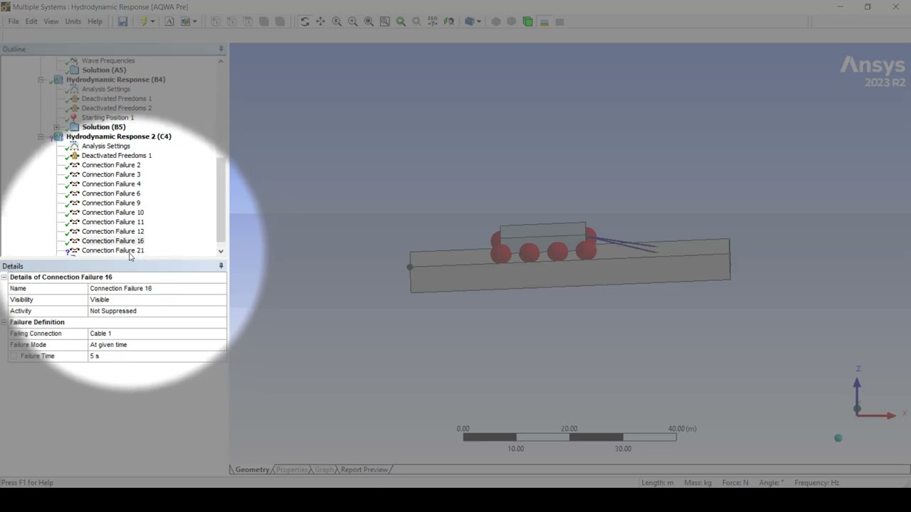Open the File menu
This screenshot has width=911, height=512.
(14, 21)
